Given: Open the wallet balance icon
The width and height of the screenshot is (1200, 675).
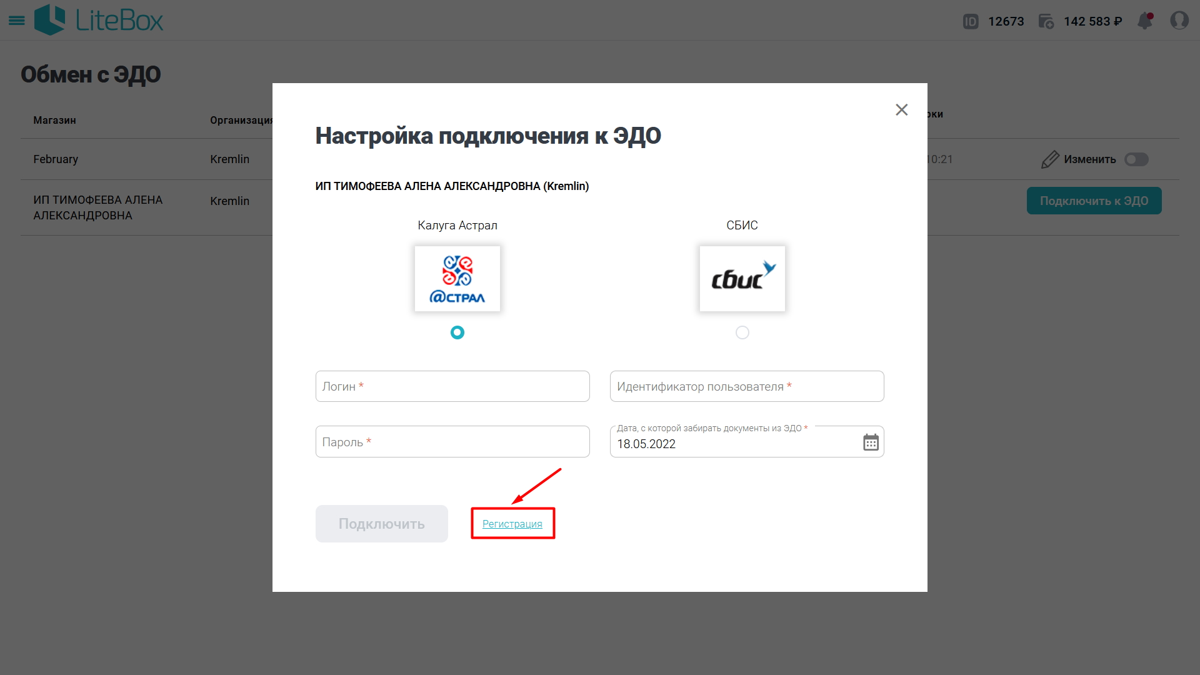Looking at the screenshot, I should click(1046, 22).
